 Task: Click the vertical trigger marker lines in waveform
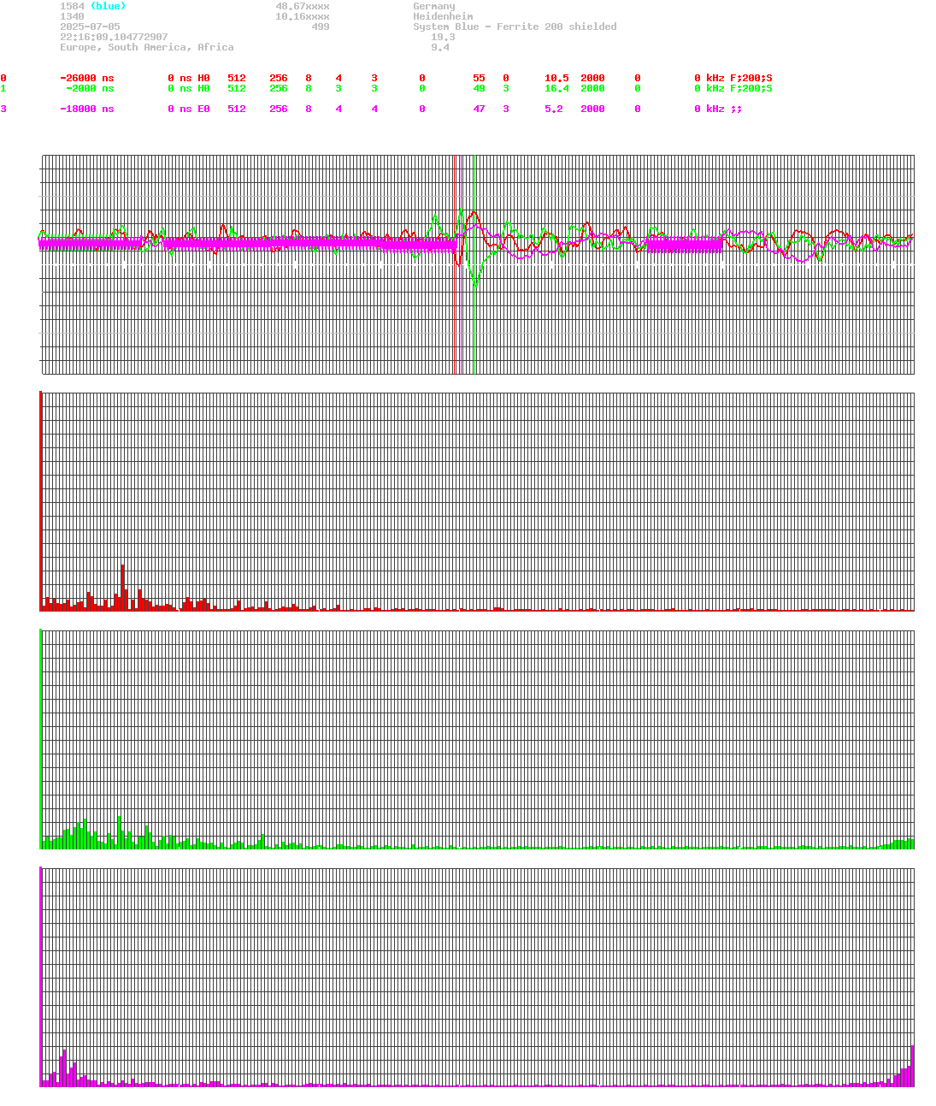click(464, 264)
